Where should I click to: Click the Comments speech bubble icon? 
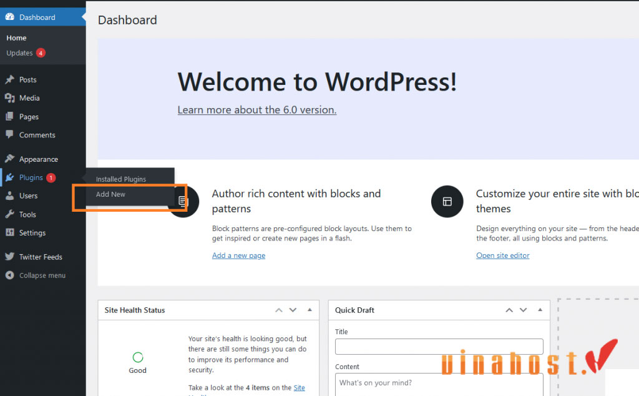[x=10, y=134]
